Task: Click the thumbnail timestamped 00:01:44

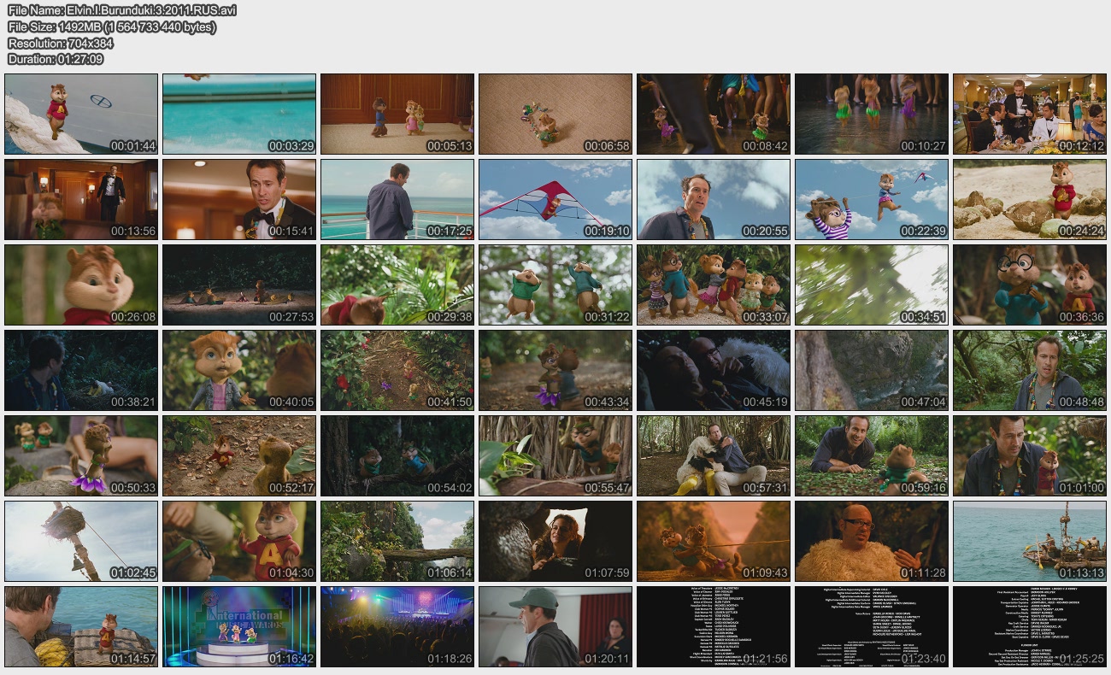Action: click(x=81, y=114)
